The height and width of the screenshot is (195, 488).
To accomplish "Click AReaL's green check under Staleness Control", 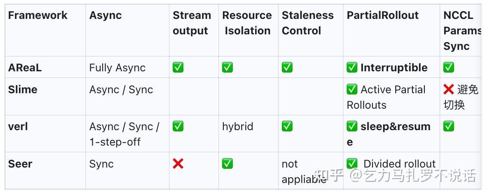I will pos(287,67).
